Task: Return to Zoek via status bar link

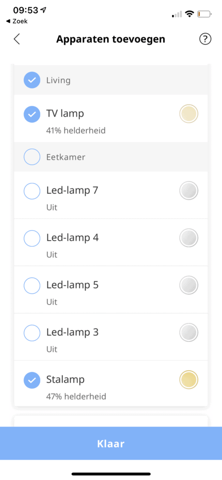Action: tap(17, 21)
